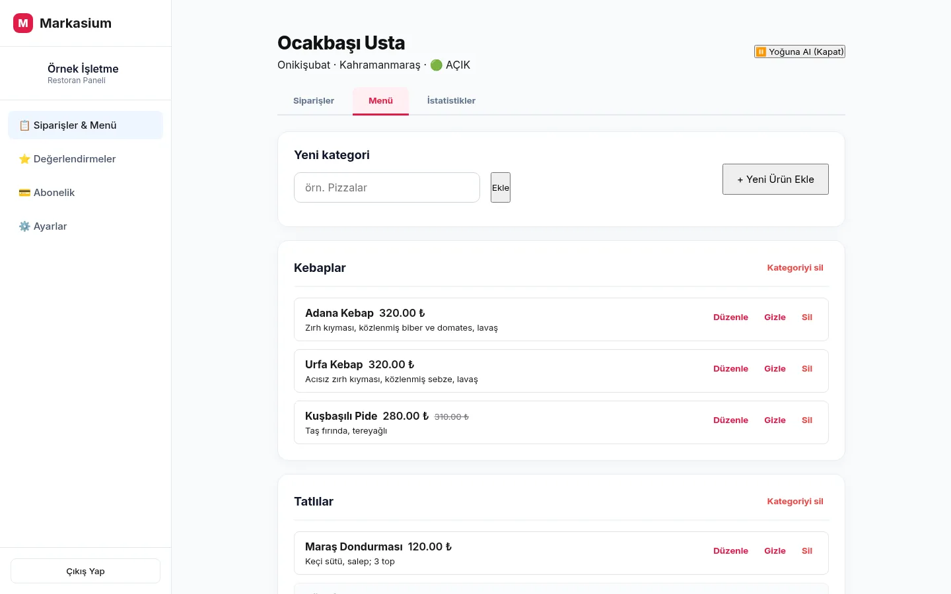Click the Çıkış Yap button
951x594 pixels.
85,571
